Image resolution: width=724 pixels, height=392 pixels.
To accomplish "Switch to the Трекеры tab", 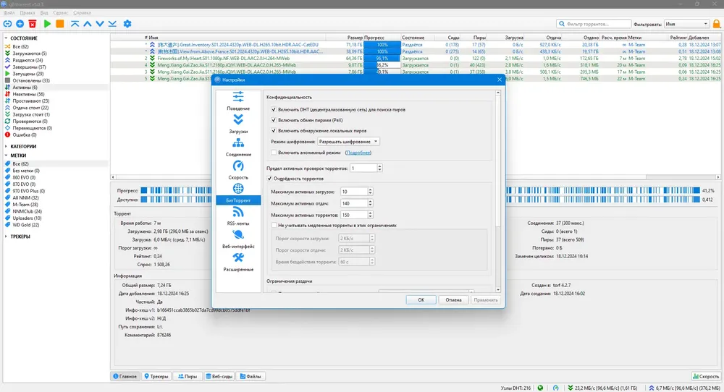I will (x=156, y=376).
